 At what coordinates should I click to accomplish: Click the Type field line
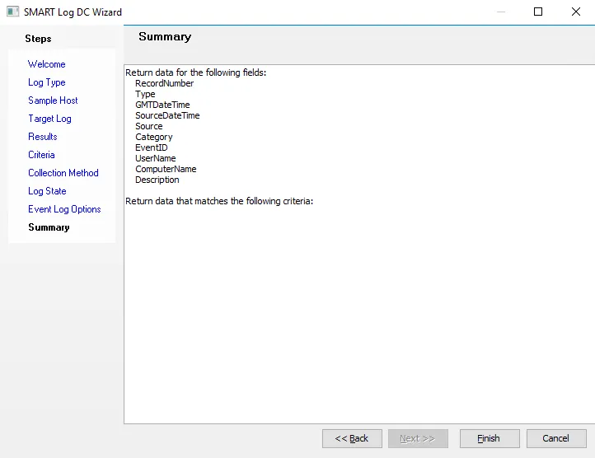145,94
